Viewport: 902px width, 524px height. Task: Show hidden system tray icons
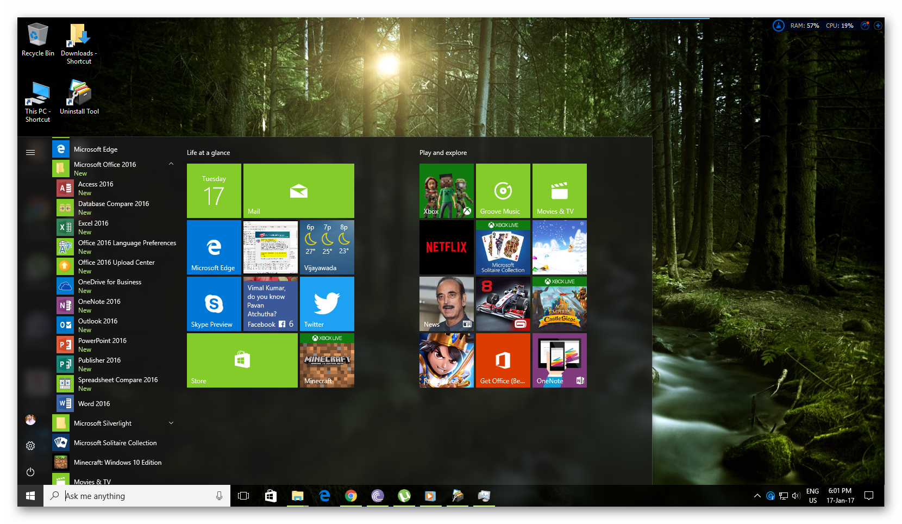pos(757,496)
